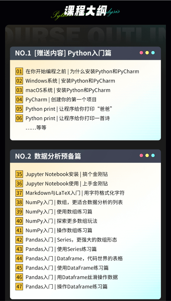171x301 pixels.
Task: Click the 44 number badge
Action: (x=19, y=259)
